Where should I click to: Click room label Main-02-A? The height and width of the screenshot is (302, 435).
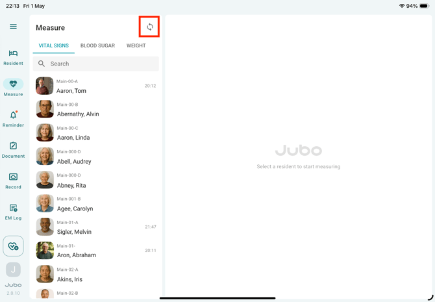[x=68, y=270]
